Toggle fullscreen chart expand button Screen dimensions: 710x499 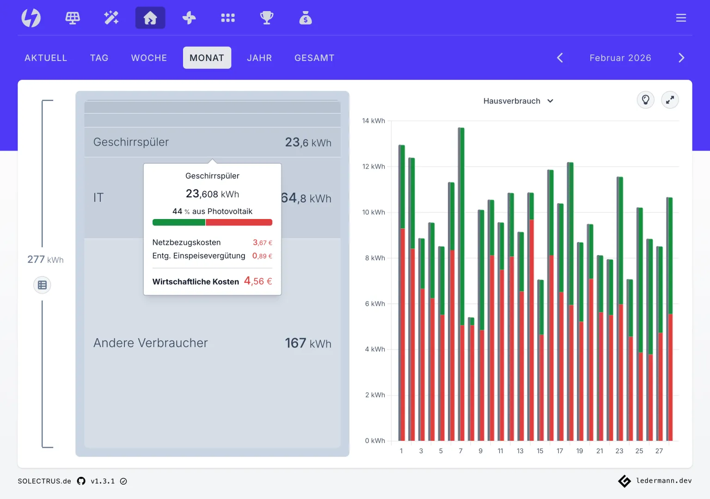[x=670, y=100]
